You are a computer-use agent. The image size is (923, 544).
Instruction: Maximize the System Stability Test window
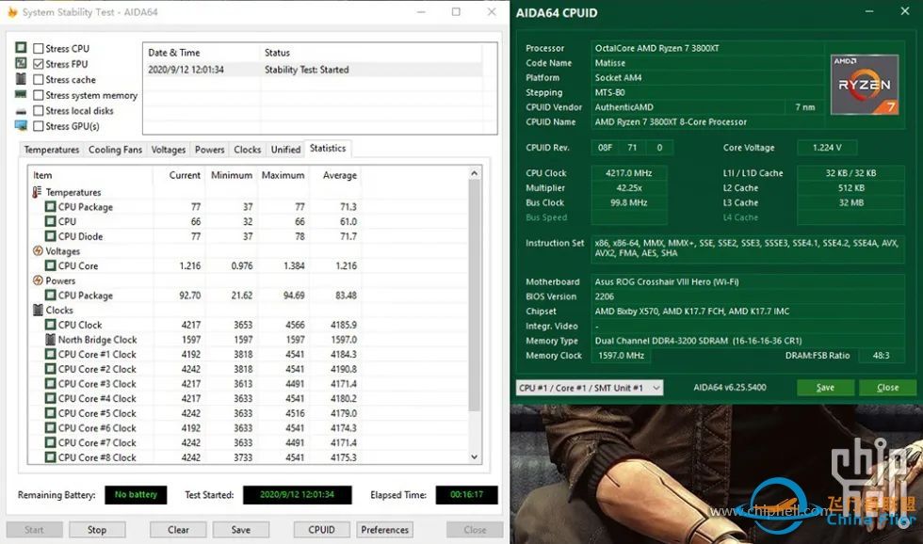pyautogui.click(x=456, y=11)
